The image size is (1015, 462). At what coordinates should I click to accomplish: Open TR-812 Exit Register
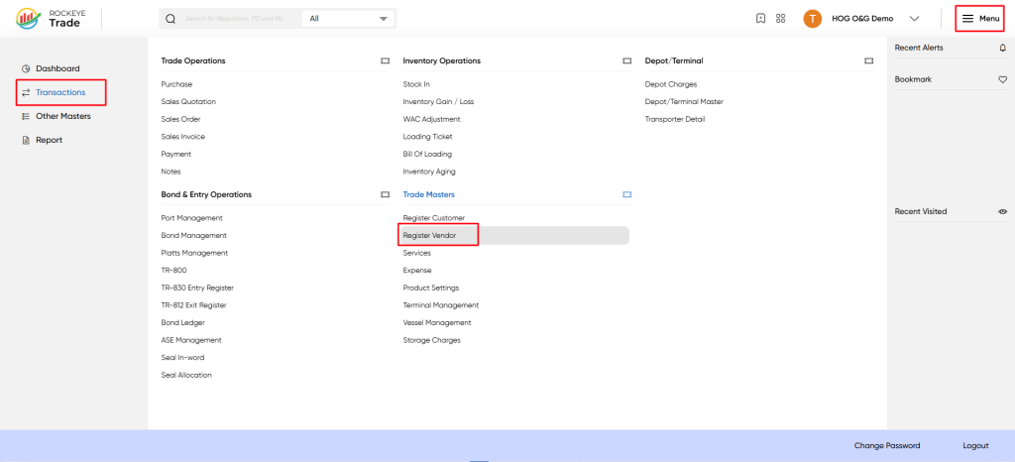(x=194, y=306)
